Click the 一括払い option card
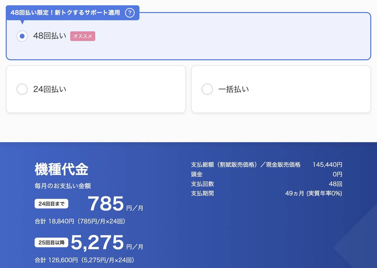This screenshot has height=268, width=377. (x=281, y=89)
